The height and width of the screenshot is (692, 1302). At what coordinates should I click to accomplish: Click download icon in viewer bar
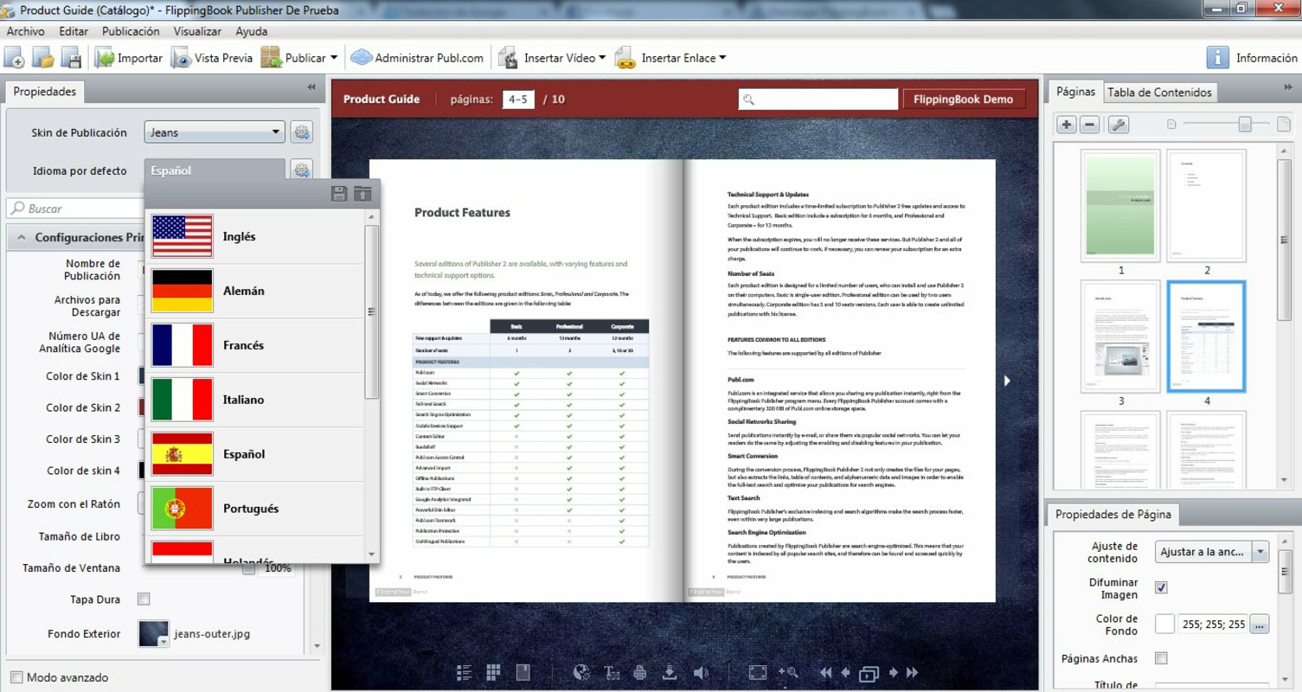[x=669, y=672]
